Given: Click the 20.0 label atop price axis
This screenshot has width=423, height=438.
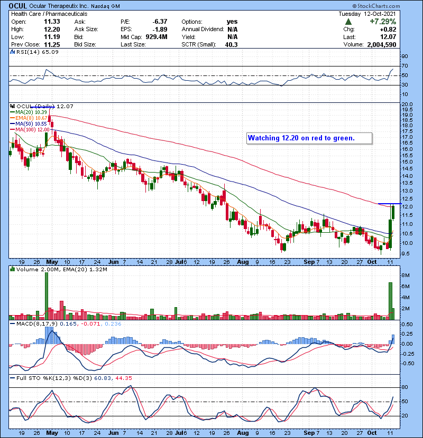Looking at the screenshot, I should tap(407, 104).
